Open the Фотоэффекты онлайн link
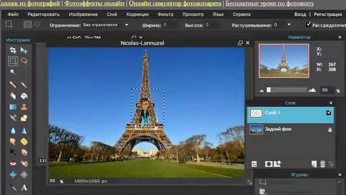 click(x=94, y=3)
